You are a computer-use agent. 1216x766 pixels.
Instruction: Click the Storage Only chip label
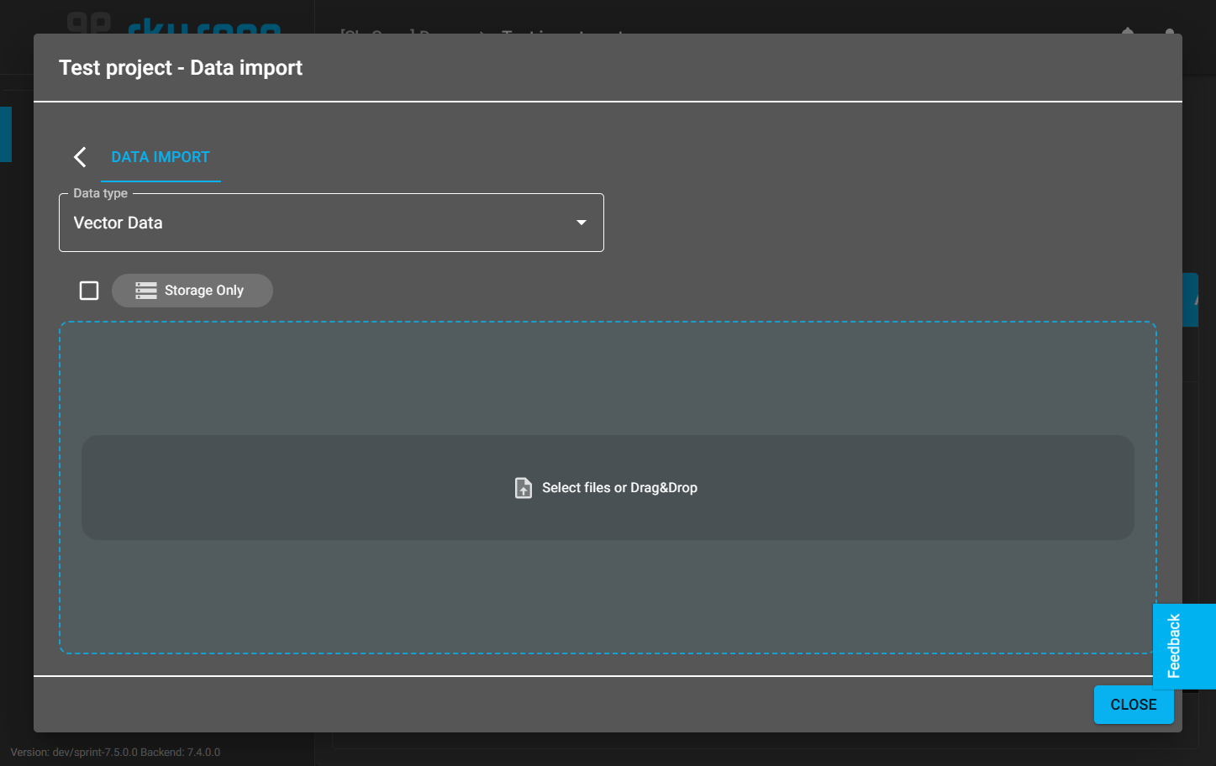tap(192, 291)
